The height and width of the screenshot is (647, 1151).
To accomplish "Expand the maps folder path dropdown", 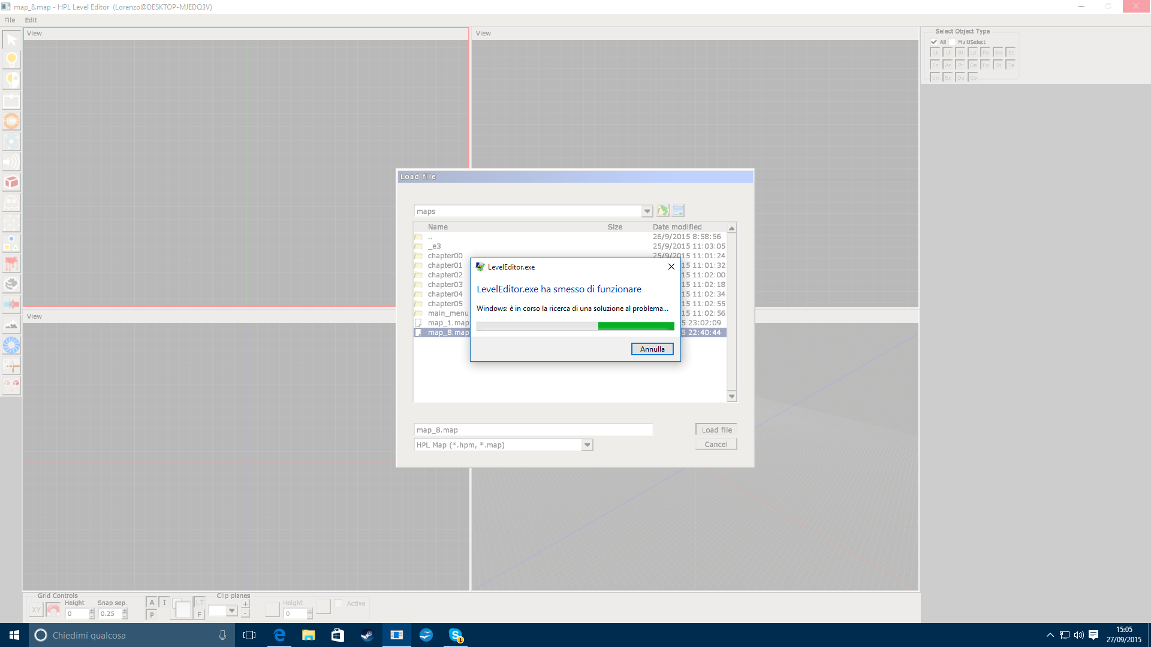I will click(x=647, y=211).
